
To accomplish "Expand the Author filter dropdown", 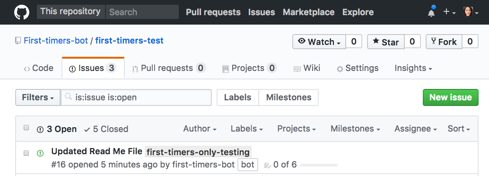I will click(x=200, y=129).
